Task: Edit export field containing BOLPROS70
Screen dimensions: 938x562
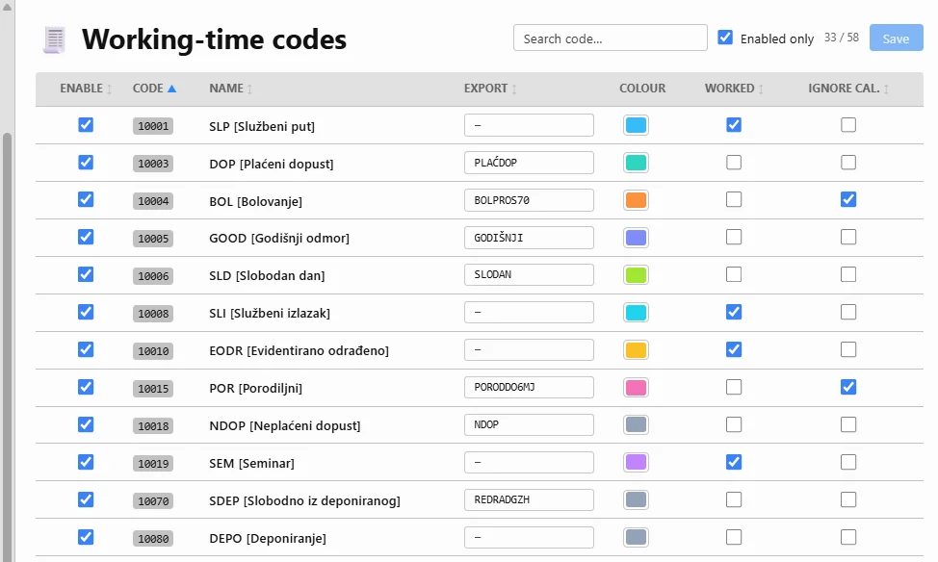Action: tap(529, 200)
